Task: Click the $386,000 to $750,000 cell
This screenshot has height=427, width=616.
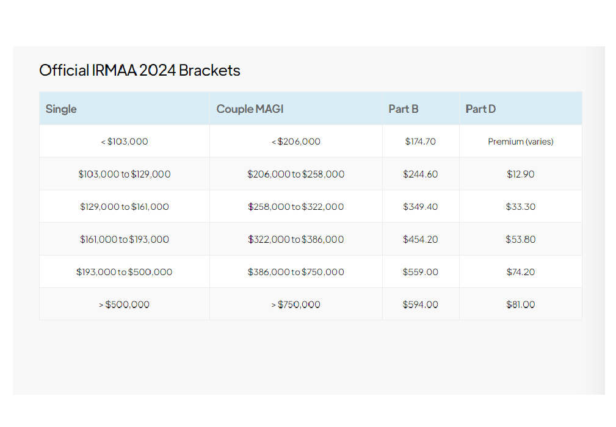Action: 296,272
